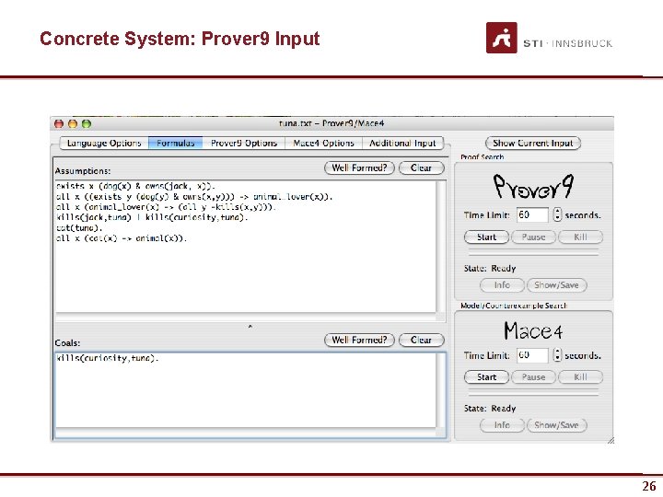The image size is (663, 497).
Task: Click the Mace4 "State: Ready" status
Action: click(x=490, y=409)
